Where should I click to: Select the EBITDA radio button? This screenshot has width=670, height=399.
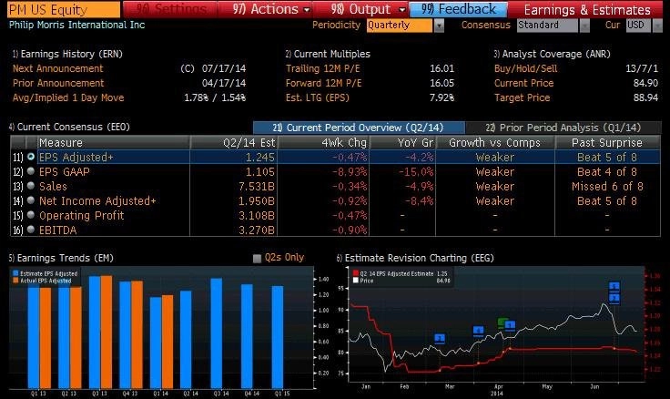[31, 230]
